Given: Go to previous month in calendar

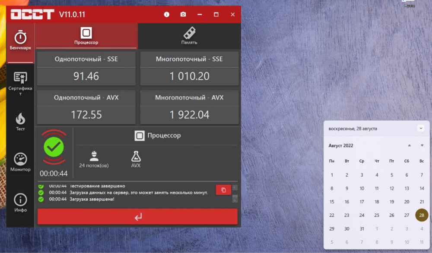Looking at the screenshot, I should (x=410, y=146).
